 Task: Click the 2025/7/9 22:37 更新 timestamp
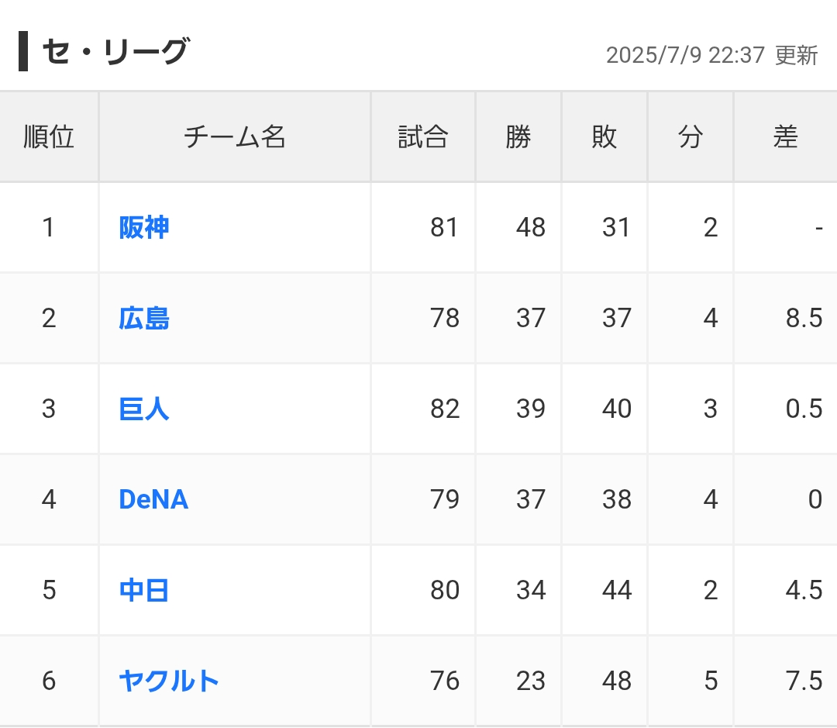711,55
